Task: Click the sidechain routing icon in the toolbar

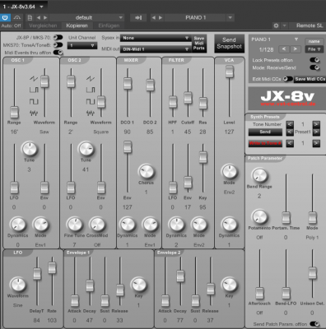Action: tap(138, 18)
